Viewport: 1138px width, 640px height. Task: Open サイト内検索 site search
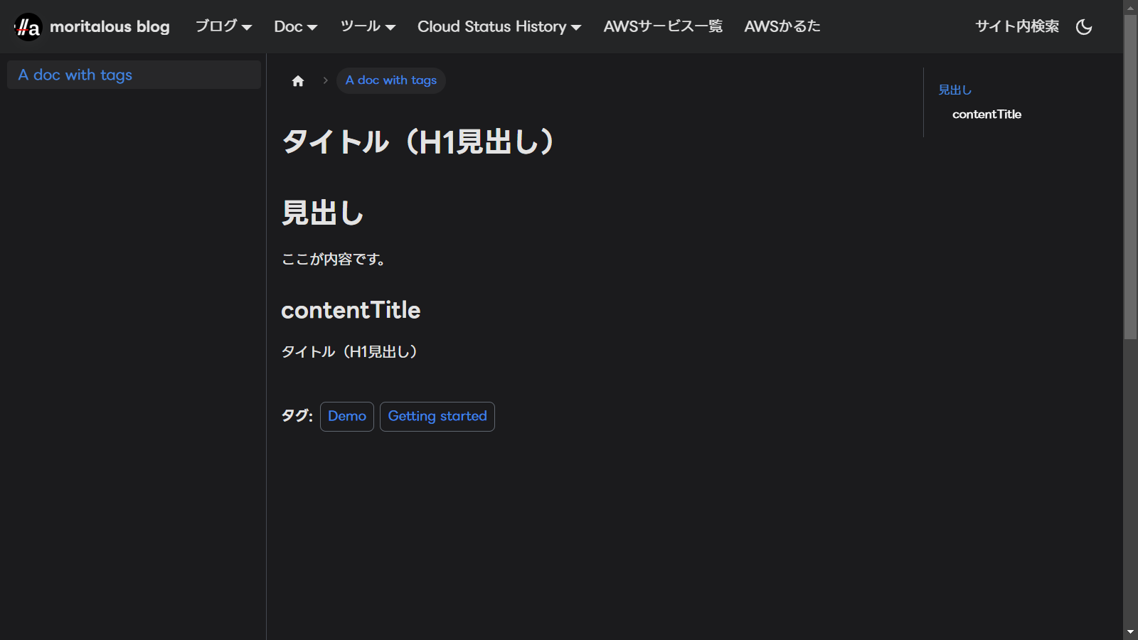point(1016,27)
